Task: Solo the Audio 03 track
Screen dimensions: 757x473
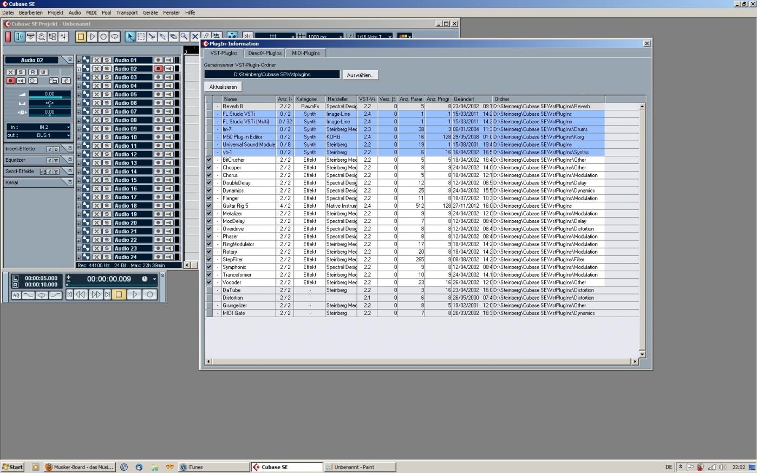Action: pyautogui.click(x=107, y=77)
